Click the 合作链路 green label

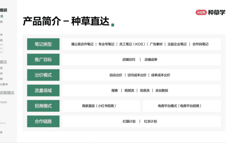[x=43, y=121]
